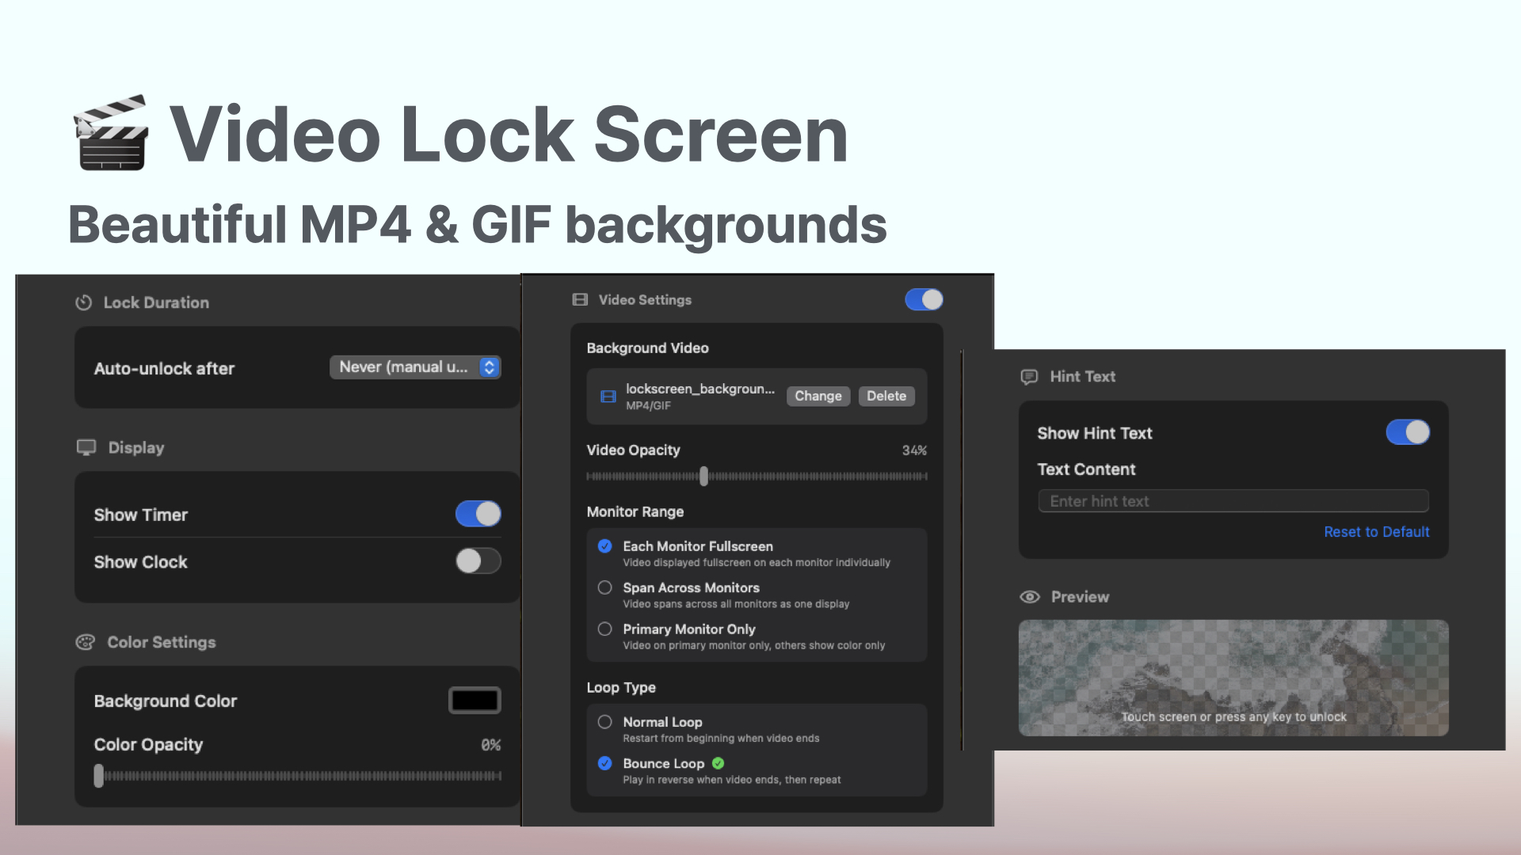Open the Auto-unlock after dropdown
This screenshot has width=1521, height=855.
pyautogui.click(x=415, y=367)
